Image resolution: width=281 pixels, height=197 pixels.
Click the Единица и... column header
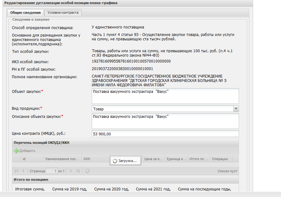point(176,159)
